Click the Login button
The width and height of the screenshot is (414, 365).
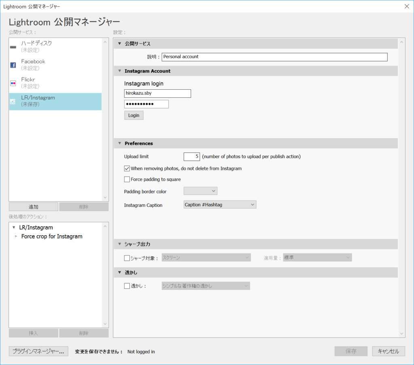(x=134, y=115)
